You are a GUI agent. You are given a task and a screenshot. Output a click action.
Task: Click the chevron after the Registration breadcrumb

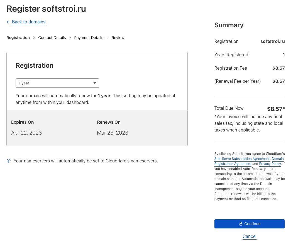point(34,38)
